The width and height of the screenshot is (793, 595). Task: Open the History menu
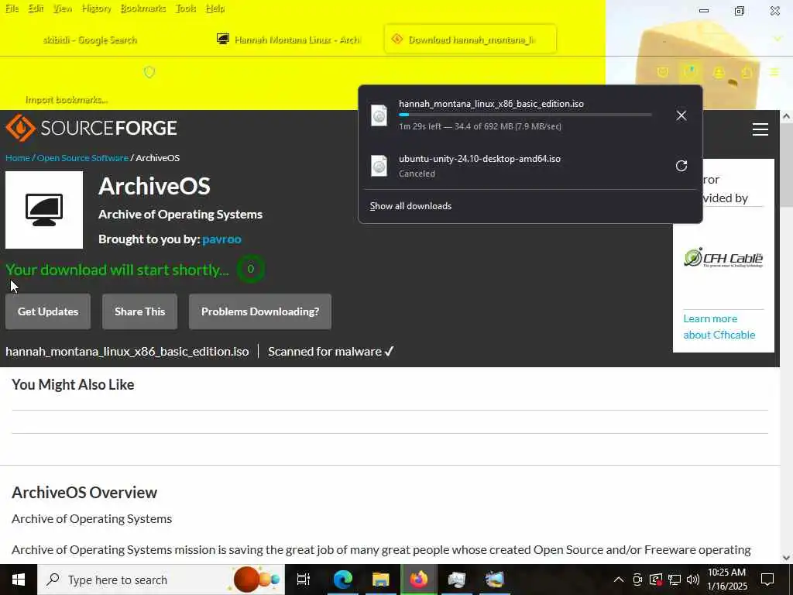[x=97, y=9]
